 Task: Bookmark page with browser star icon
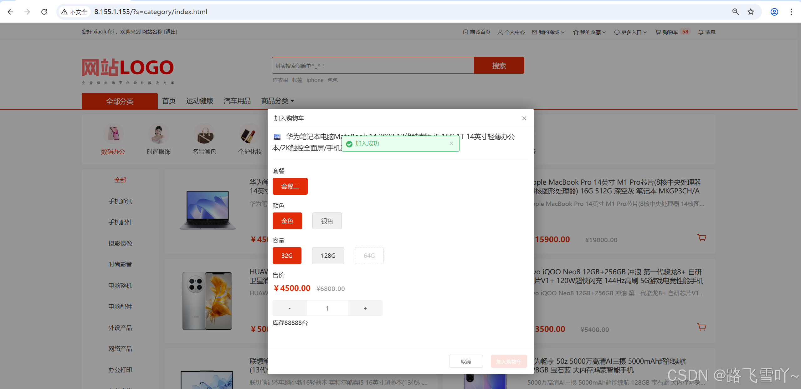pos(751,12)
